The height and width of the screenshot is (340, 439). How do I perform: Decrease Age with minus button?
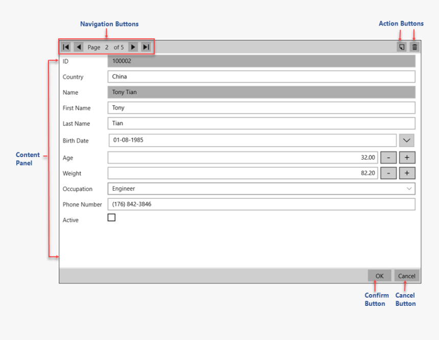(388, 158)
